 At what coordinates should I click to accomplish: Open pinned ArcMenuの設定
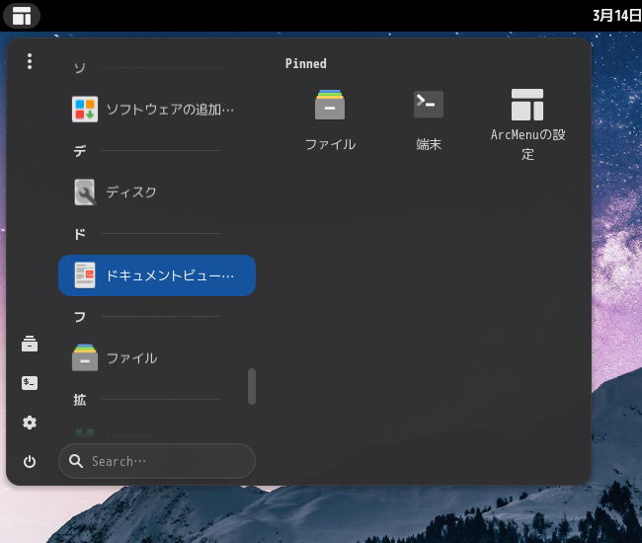pyautogui.click(x=527, y=124)
